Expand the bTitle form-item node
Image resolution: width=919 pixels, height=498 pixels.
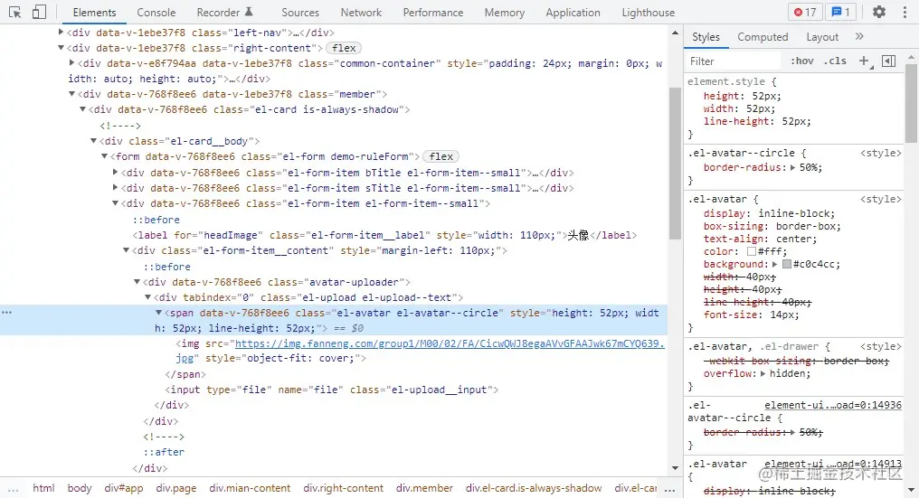[x=116, y=173]
